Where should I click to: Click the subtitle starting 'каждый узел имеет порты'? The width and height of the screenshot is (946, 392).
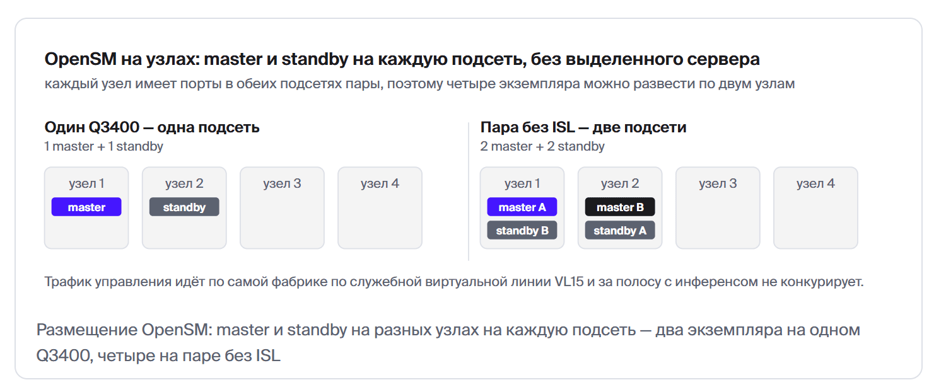(x=420, y=84)
